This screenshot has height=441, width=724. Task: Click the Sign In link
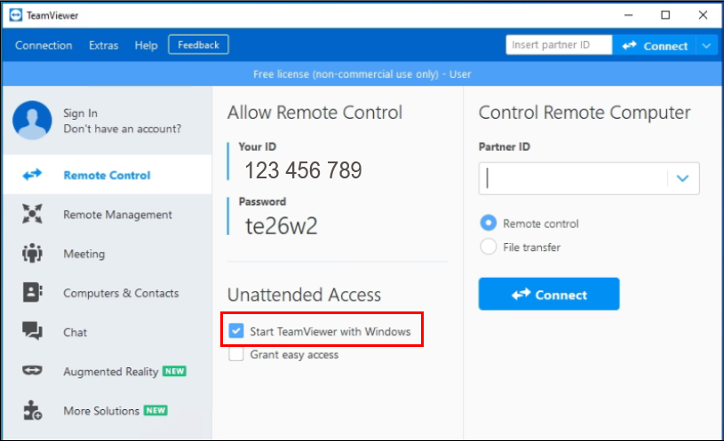coord(80,113)
